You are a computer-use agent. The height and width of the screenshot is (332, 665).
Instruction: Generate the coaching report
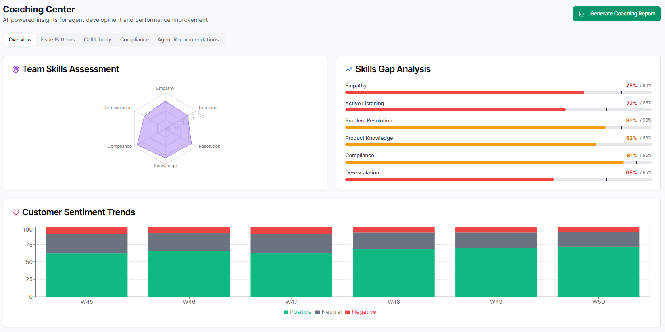617,14
